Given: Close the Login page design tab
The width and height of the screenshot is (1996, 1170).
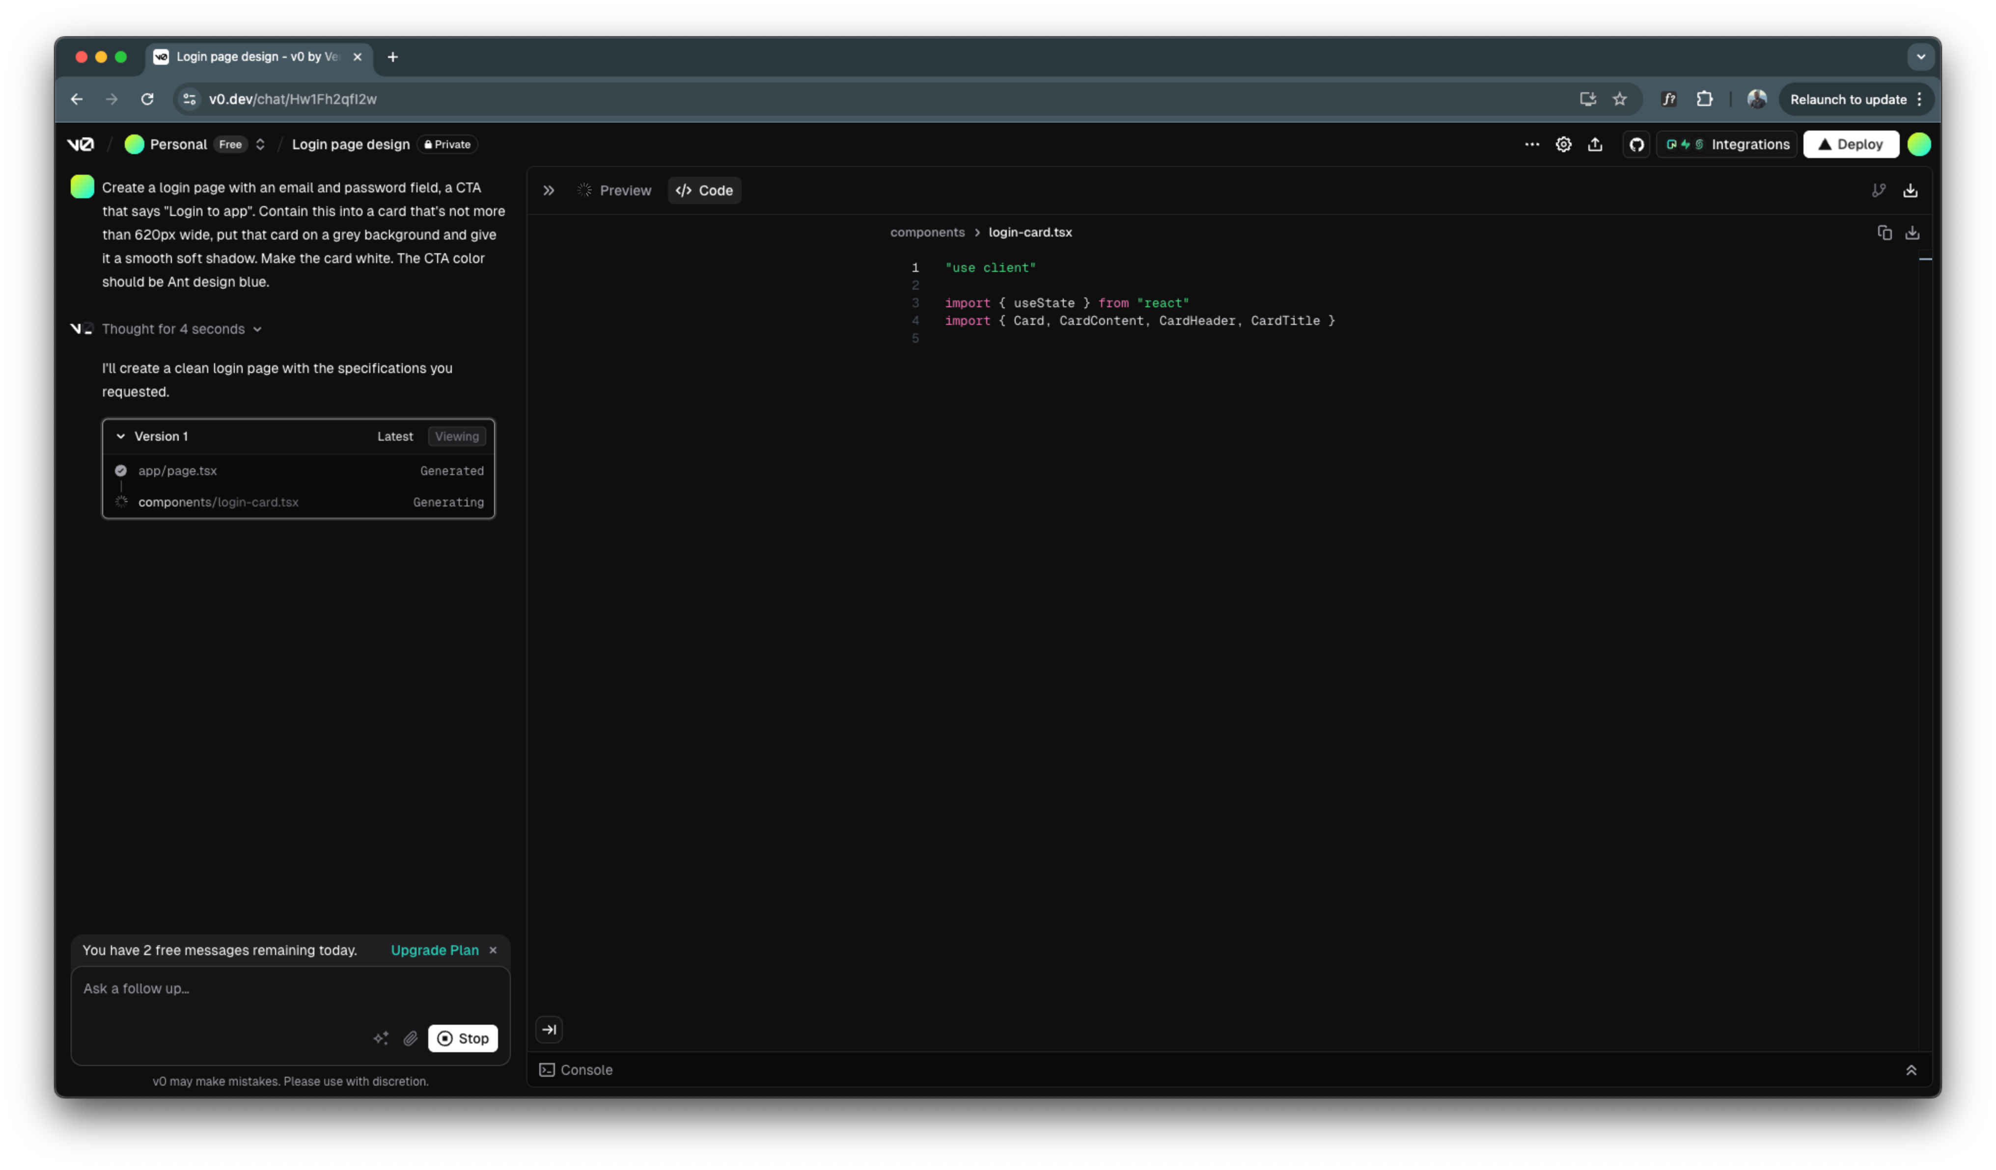Looking at the screenshot, I should (x=357, y=57).
